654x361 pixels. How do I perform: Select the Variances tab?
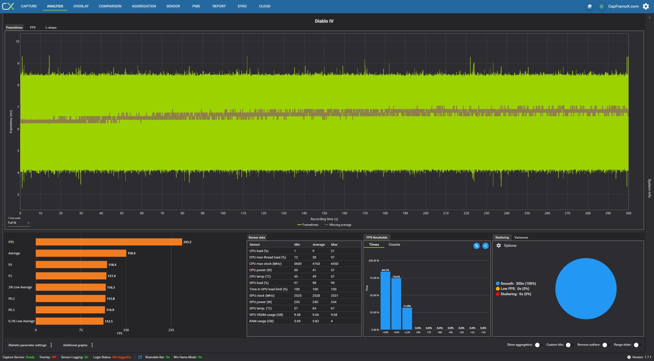[x=521, y=238]
